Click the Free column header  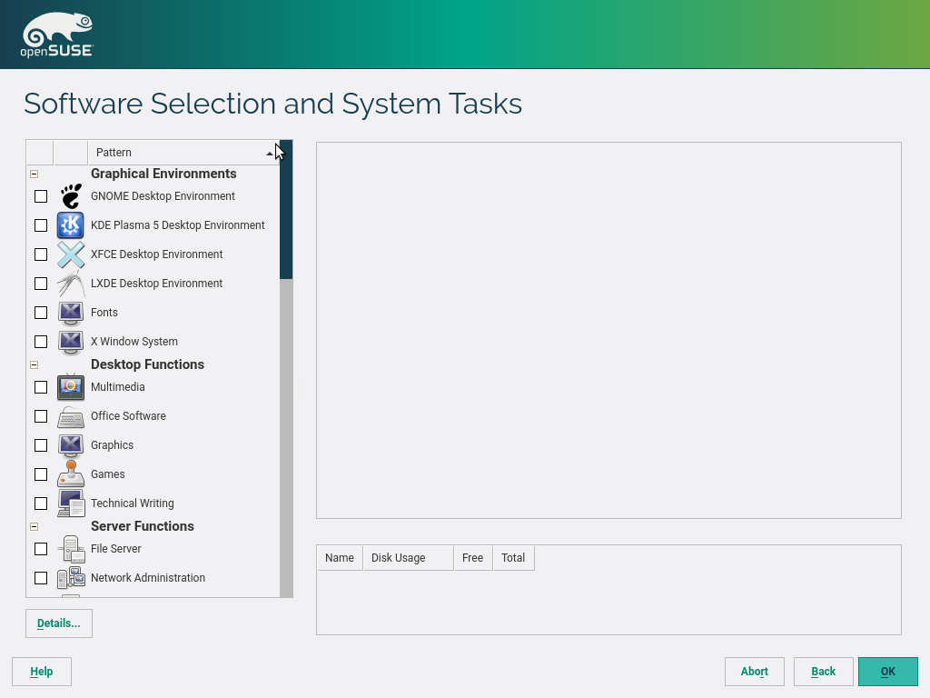point(472,558)
